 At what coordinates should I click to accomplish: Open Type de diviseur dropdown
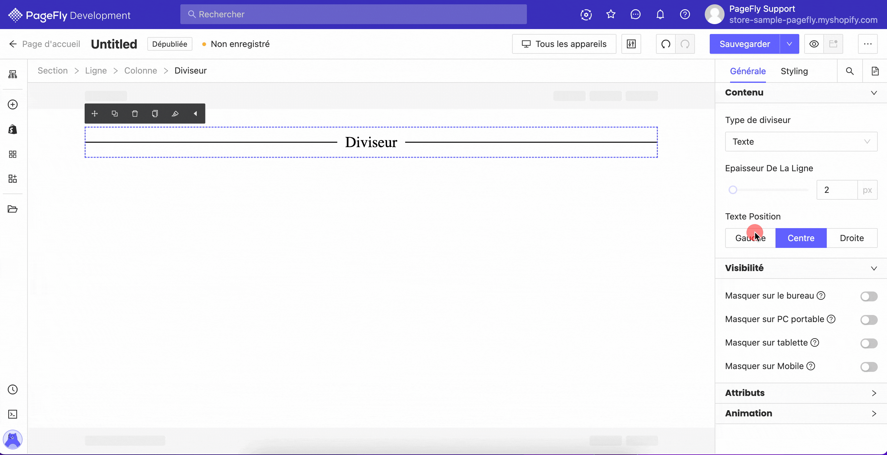pyautogui.click(x=801, y=141)
